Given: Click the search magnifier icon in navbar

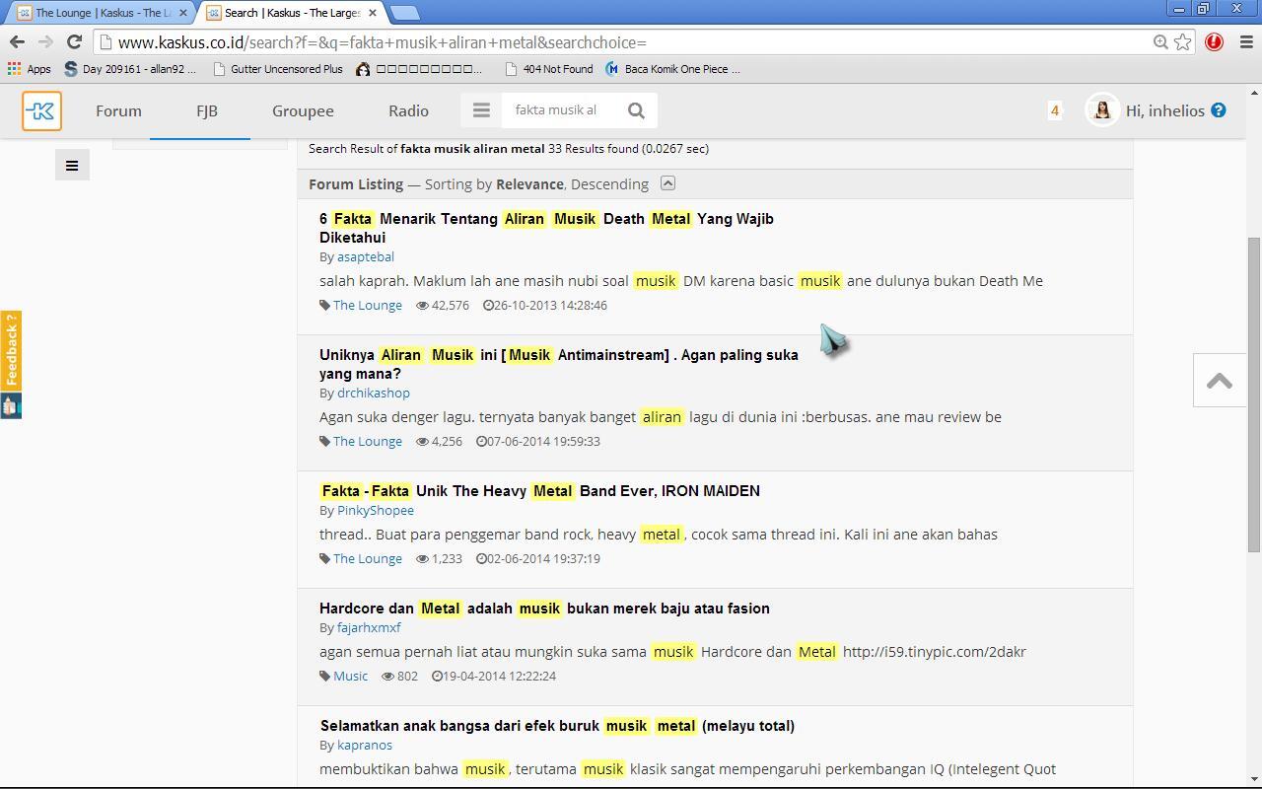Looking at the screenshot, I should [636, 110].
